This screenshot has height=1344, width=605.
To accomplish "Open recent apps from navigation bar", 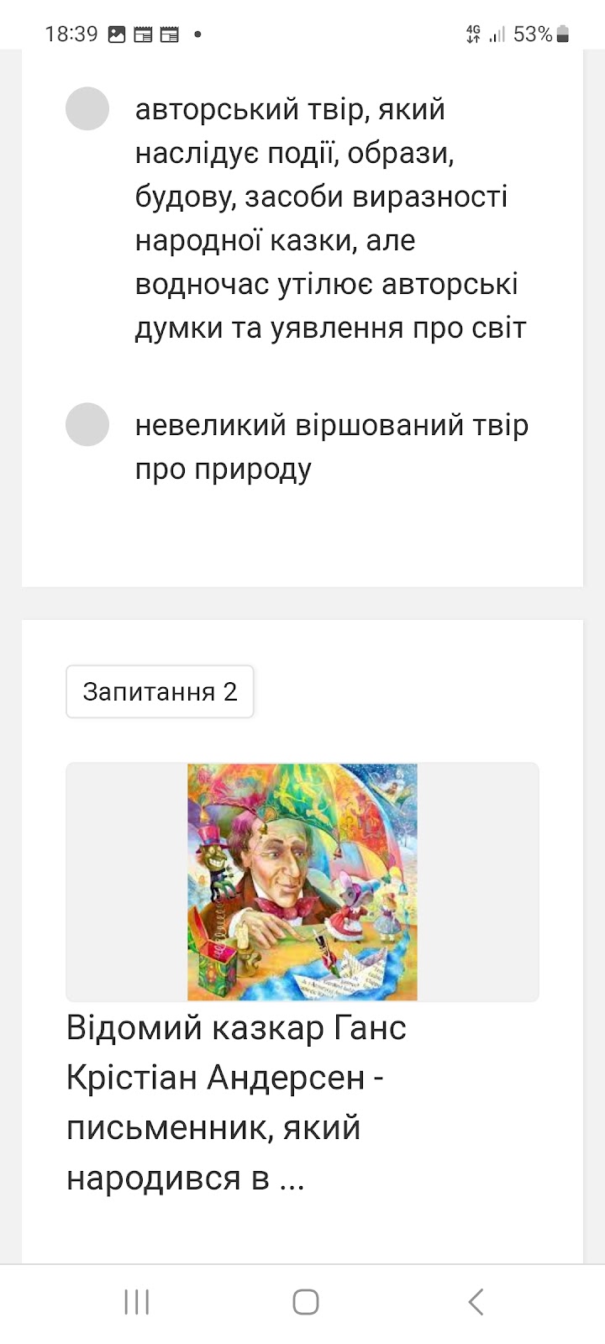I will click(137, 1302).
